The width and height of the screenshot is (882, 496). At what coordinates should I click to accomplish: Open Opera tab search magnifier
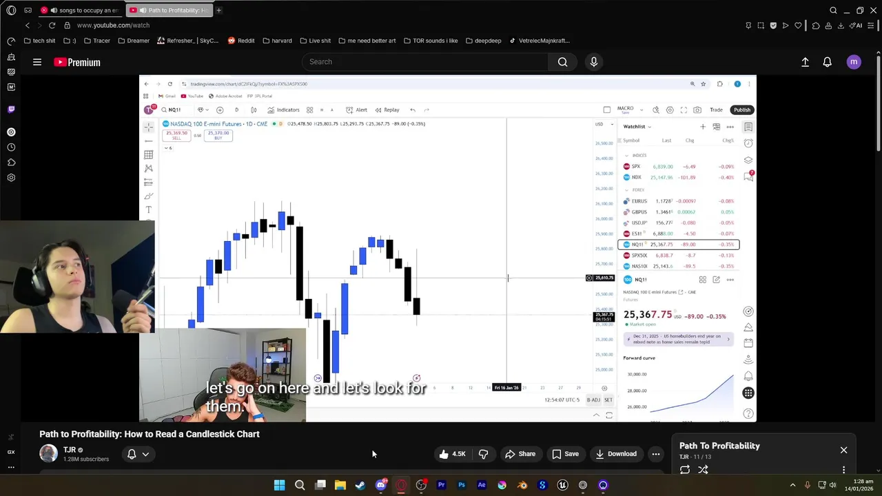(833, 10)
